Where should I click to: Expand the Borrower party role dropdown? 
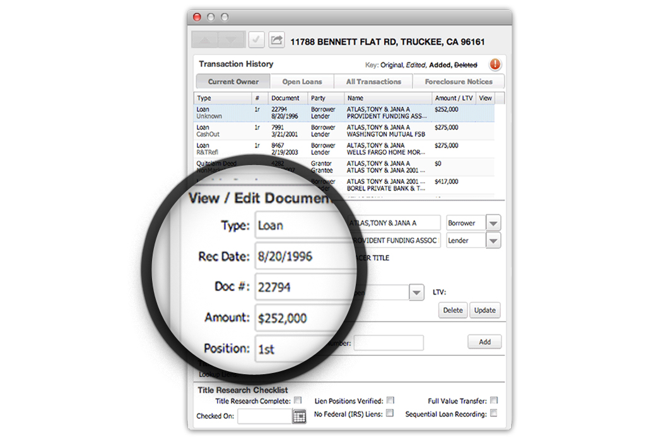pos(493,223)
